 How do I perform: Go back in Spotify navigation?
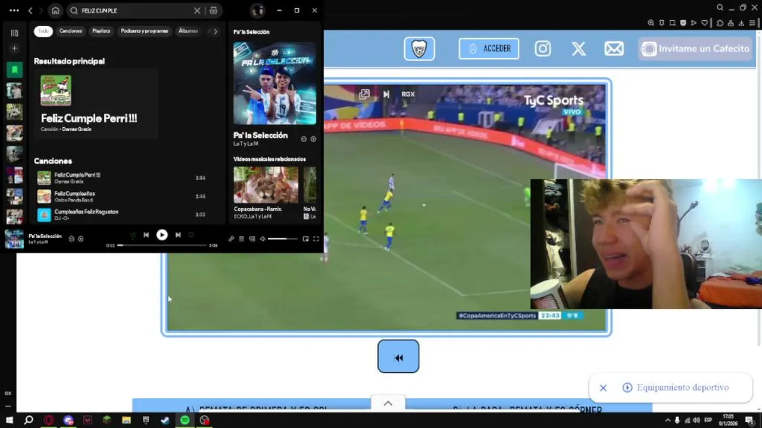point(30,11)
